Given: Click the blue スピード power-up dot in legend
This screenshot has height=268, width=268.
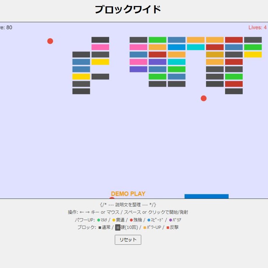Looking at the screenshot, I should coord(149,220).
